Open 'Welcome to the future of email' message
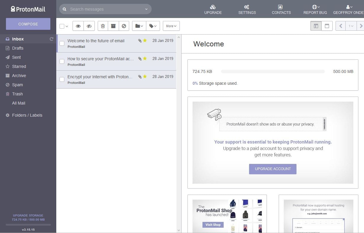 click(116, 43)
